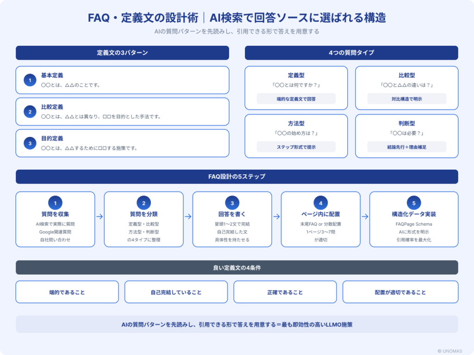Expand the arrow after 回答を書く
This screenshot has height=355, width=474.
click(276, 215)
